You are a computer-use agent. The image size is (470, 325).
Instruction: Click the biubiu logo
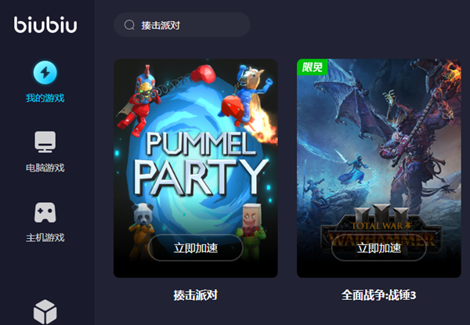[x=45, y=24]
